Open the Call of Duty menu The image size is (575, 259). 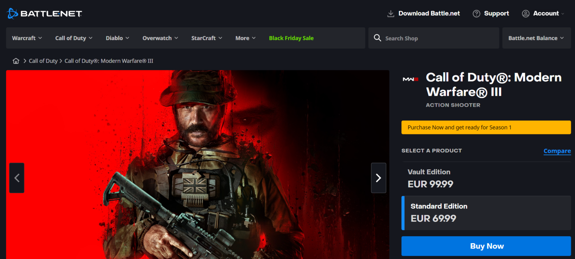[73, 38]
